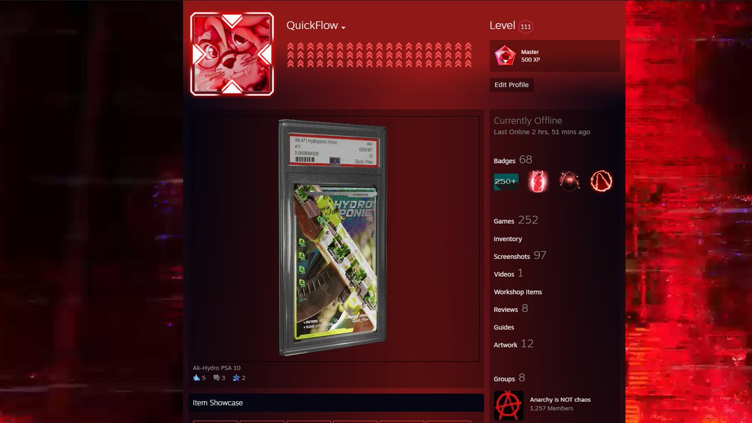
Task: Open the Inventory link
Action: [508, 239]
